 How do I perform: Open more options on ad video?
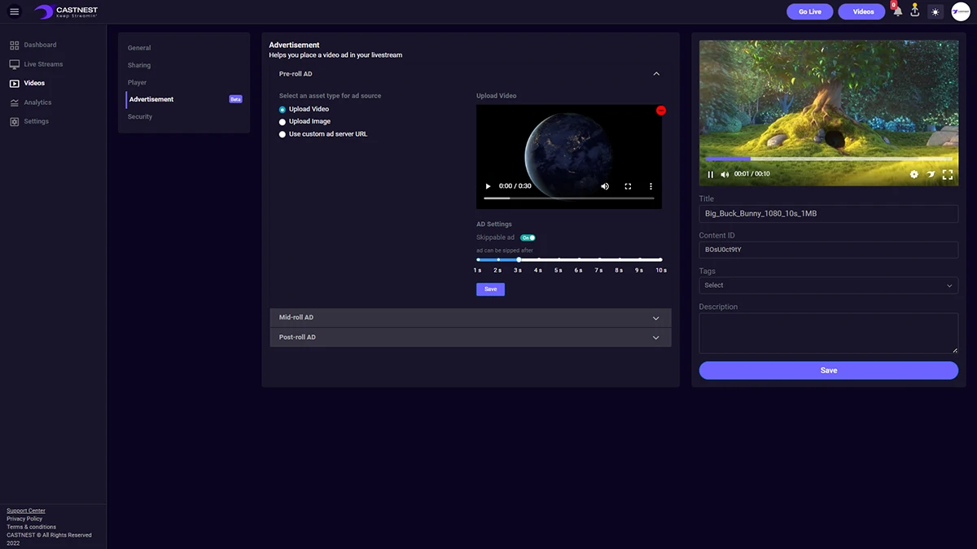point(651,186)
